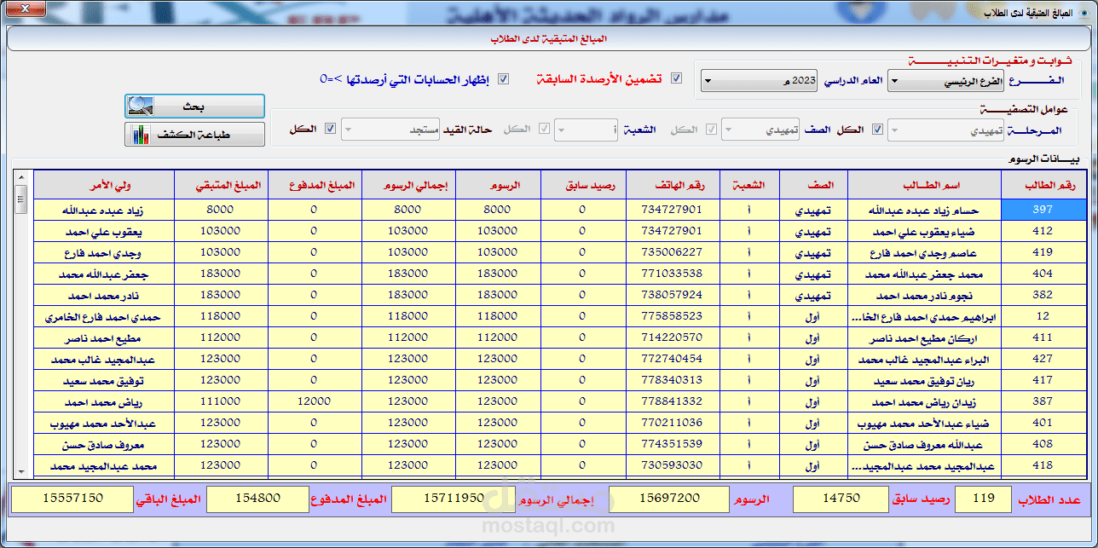This screenshot has height=548, width=1098.
Task: Click the رقم الهاتف column header
Action: click(673, 185)
